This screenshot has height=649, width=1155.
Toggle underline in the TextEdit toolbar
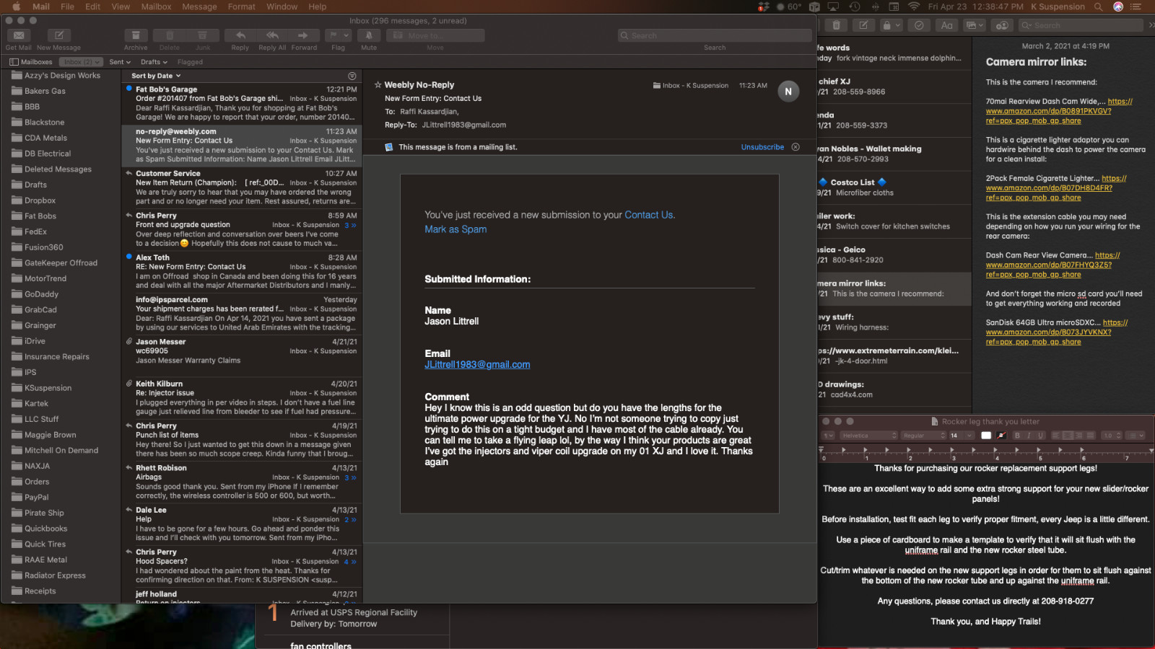click(1040, 436)
